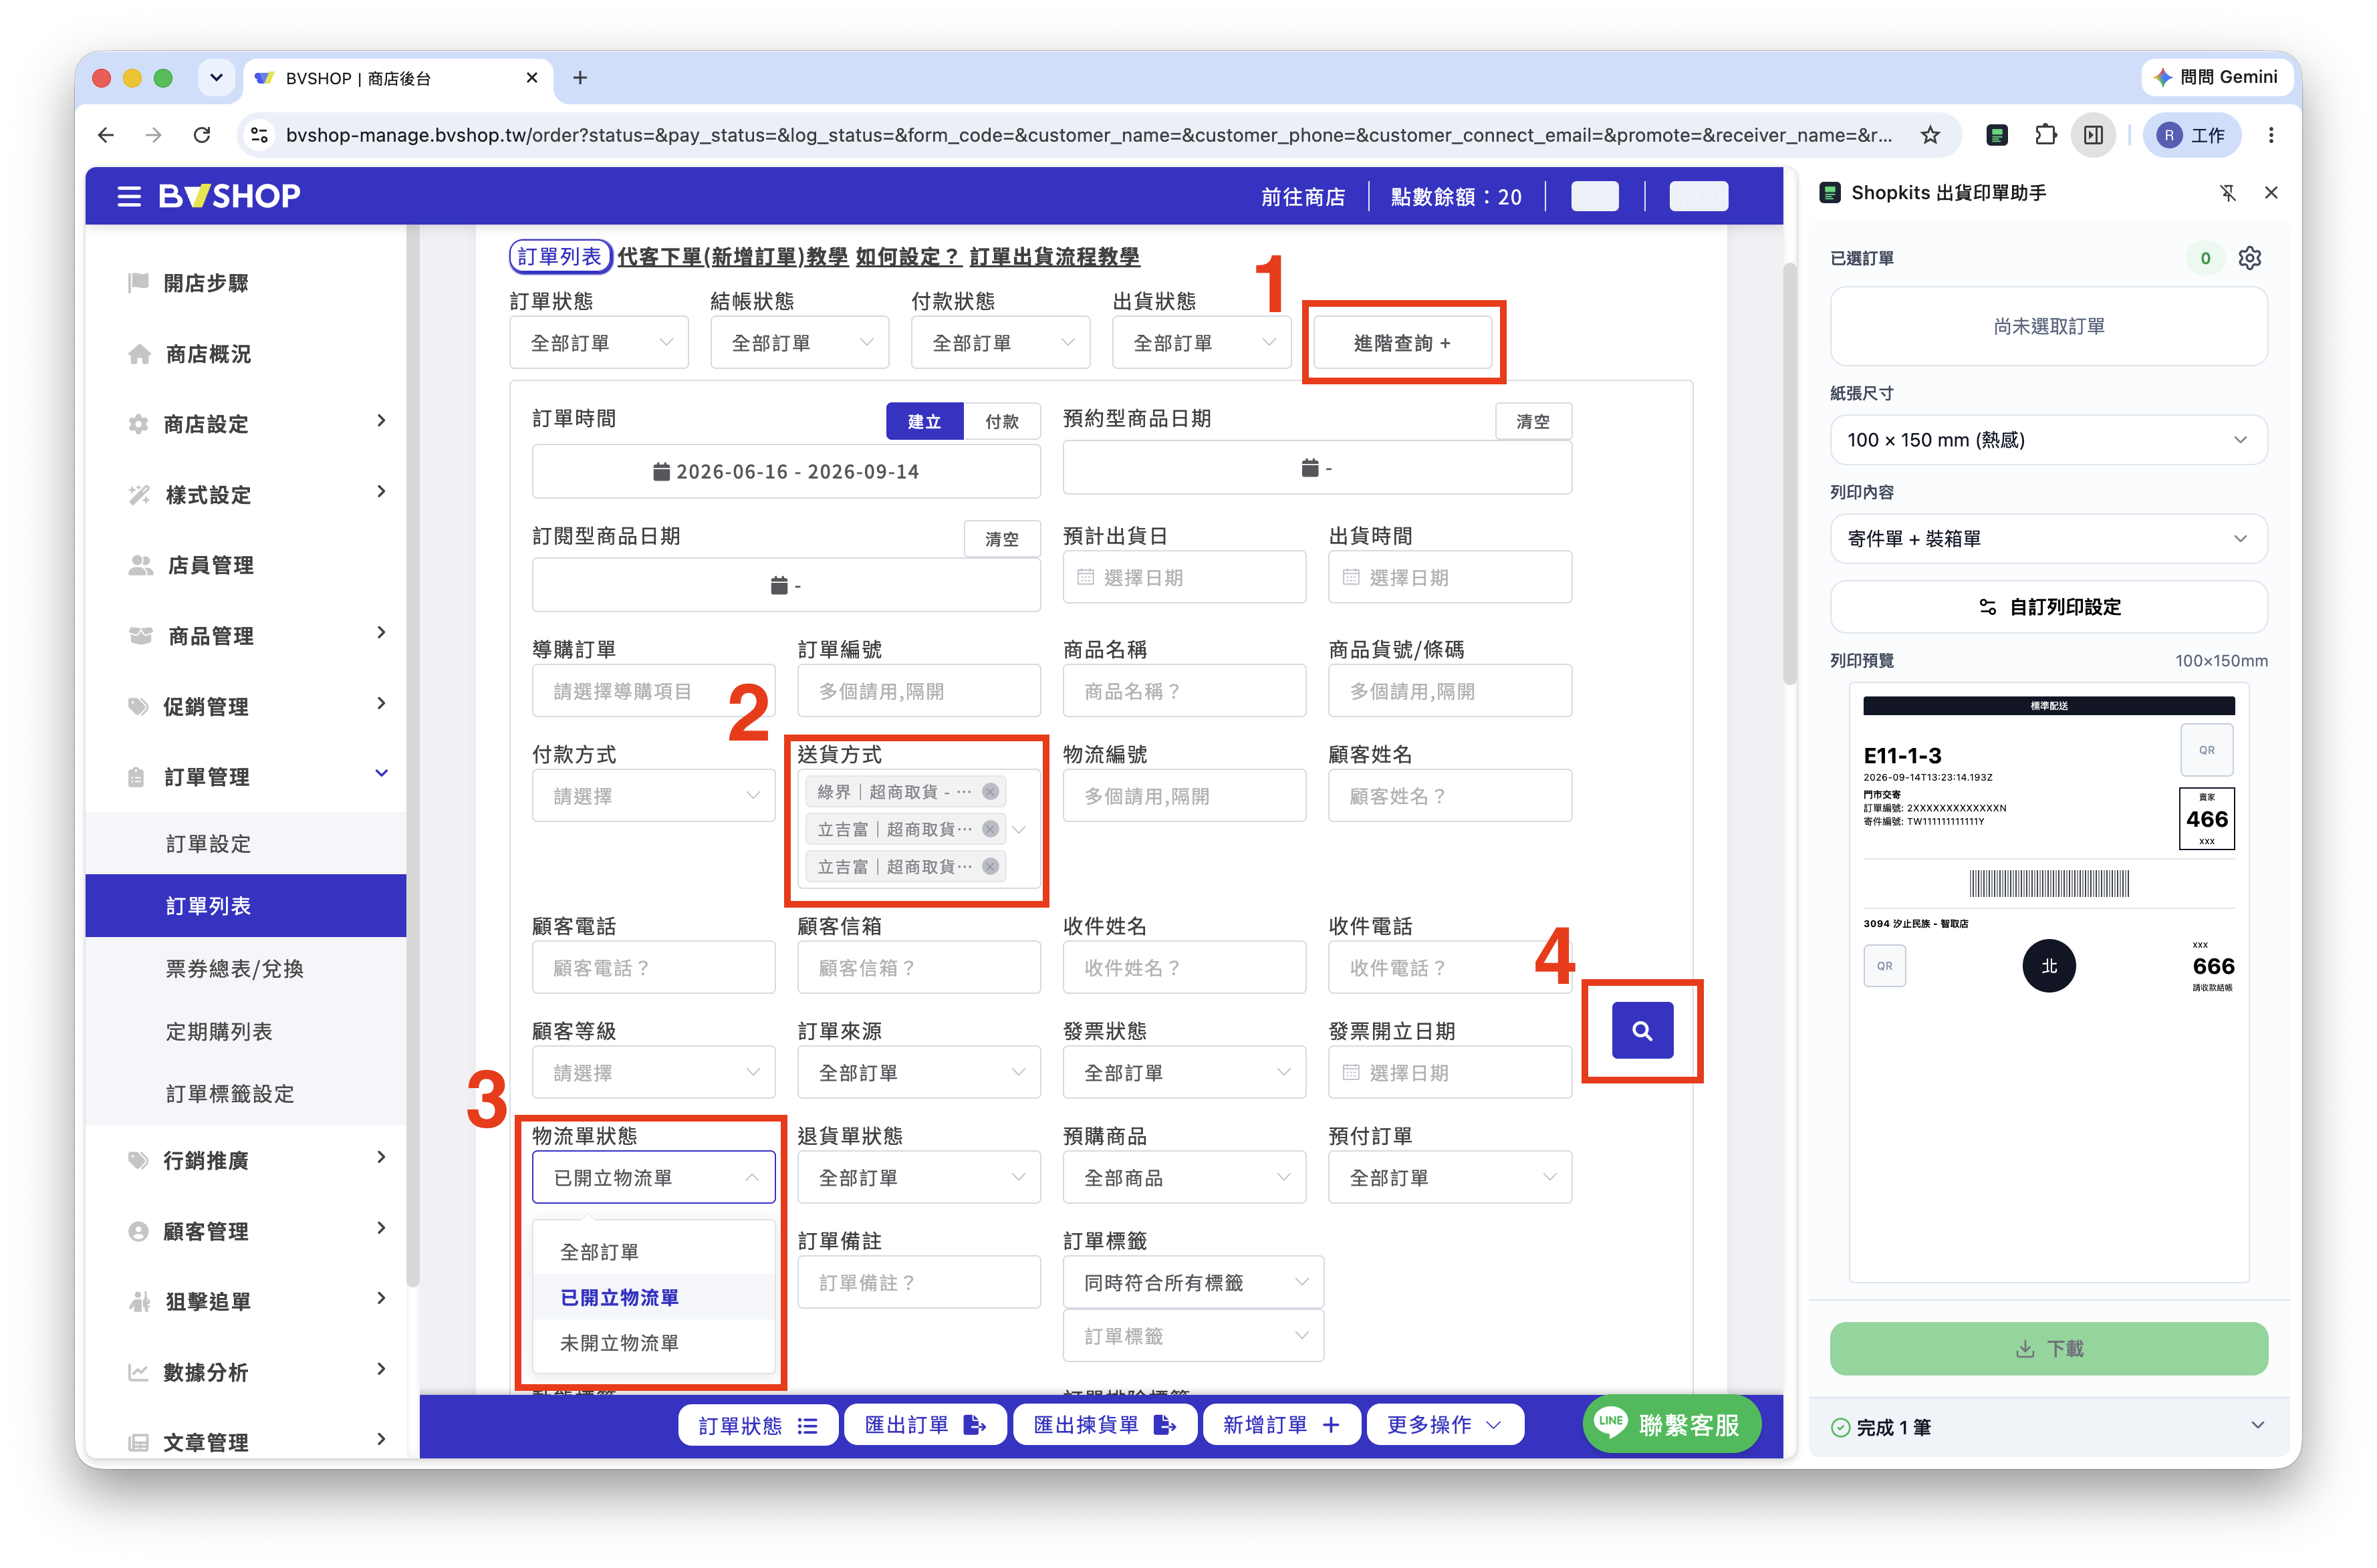Open 自訂列印設定 custom print settings
The height and width of the screenshot is (1568, 2377).
coord(2048,607)
